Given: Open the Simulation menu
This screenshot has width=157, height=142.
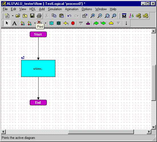Looking at the screenshot, I should pyautogui.click(x=55, y=9).
